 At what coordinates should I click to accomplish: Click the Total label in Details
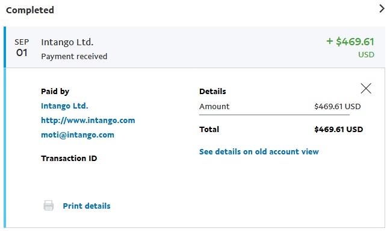[209, 129]
